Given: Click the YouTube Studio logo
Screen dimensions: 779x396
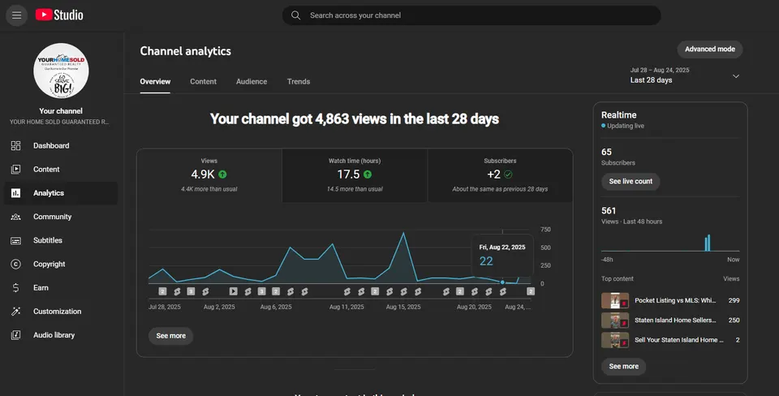Looking at the screenshot, I should (x=59, y=15).
